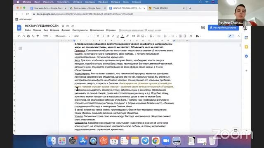Underline the selected text
264x148 pixels.
[x=118, y=36]
